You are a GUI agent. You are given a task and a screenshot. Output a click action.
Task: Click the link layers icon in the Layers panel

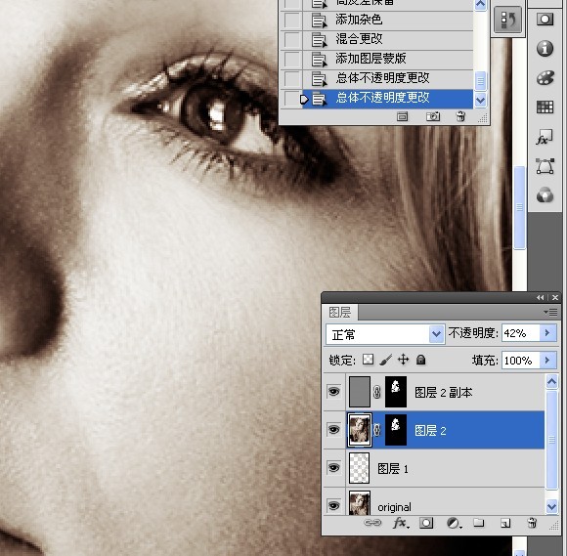(x=372, y=523)
